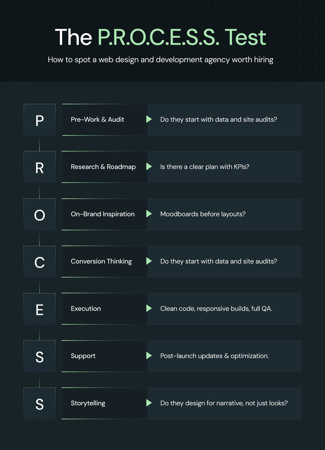Click 'Post-launch updates & optimization.' text
325x450 pixels.
tap(214, 356)
